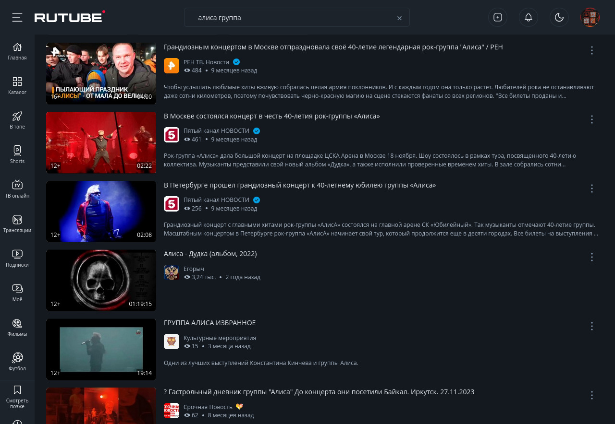Open more options for Moscow concert video

[592, 119]
